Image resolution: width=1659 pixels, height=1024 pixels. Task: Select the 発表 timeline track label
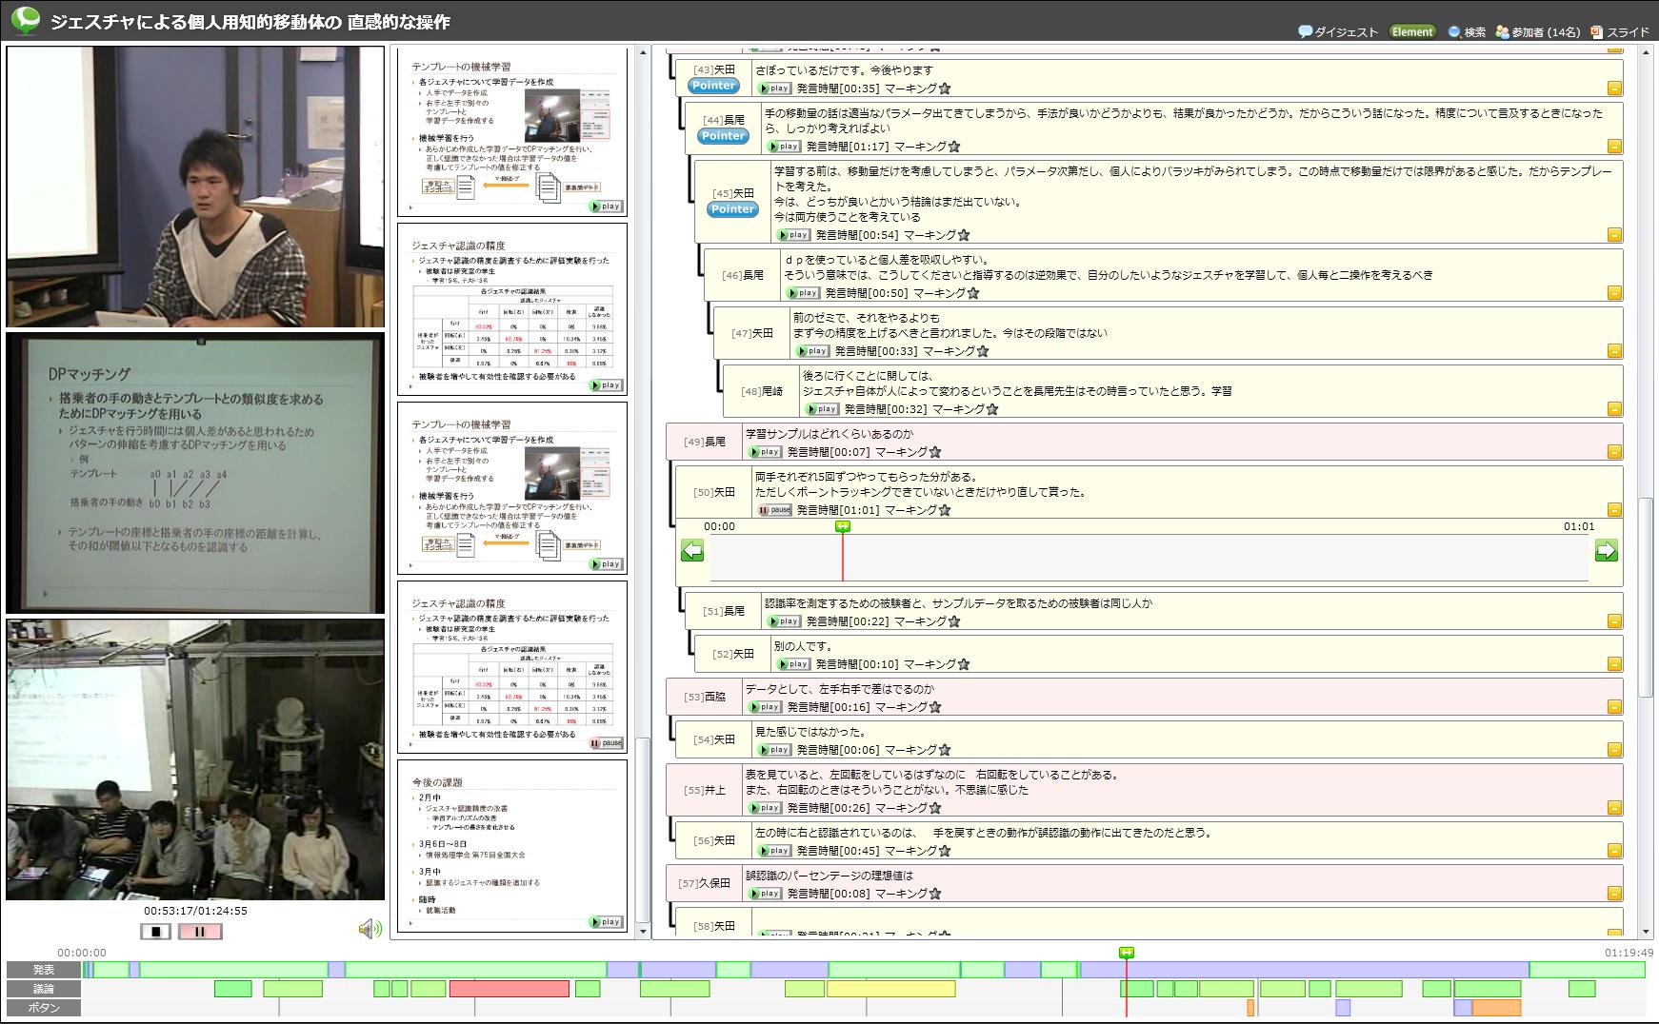(x=44, y=970)
